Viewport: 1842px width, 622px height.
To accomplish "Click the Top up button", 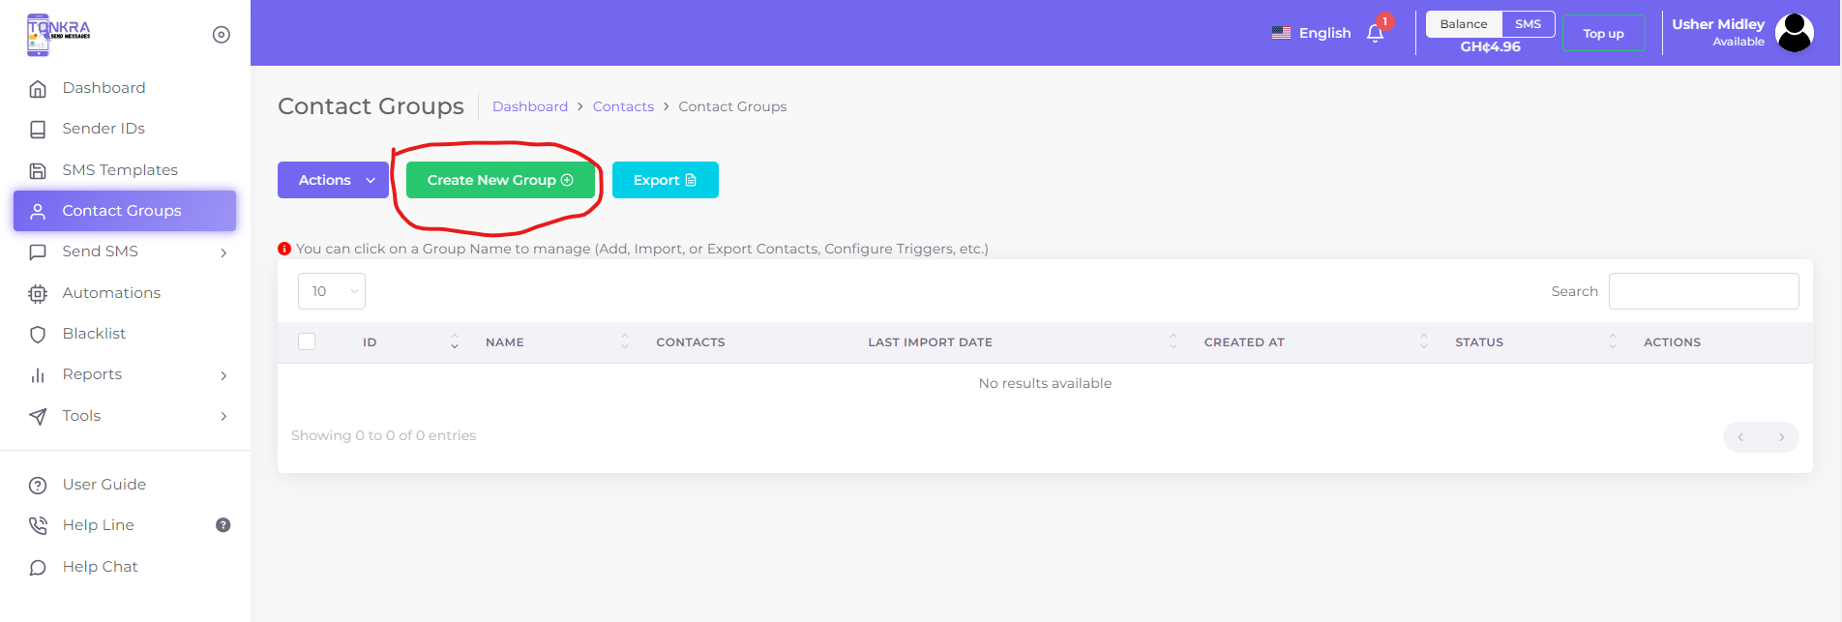I will (1603, 34).
